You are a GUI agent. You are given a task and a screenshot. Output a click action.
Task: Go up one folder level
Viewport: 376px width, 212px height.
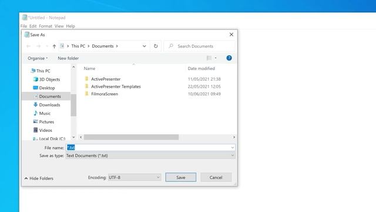pyautogui.click(x=54, y=46)
